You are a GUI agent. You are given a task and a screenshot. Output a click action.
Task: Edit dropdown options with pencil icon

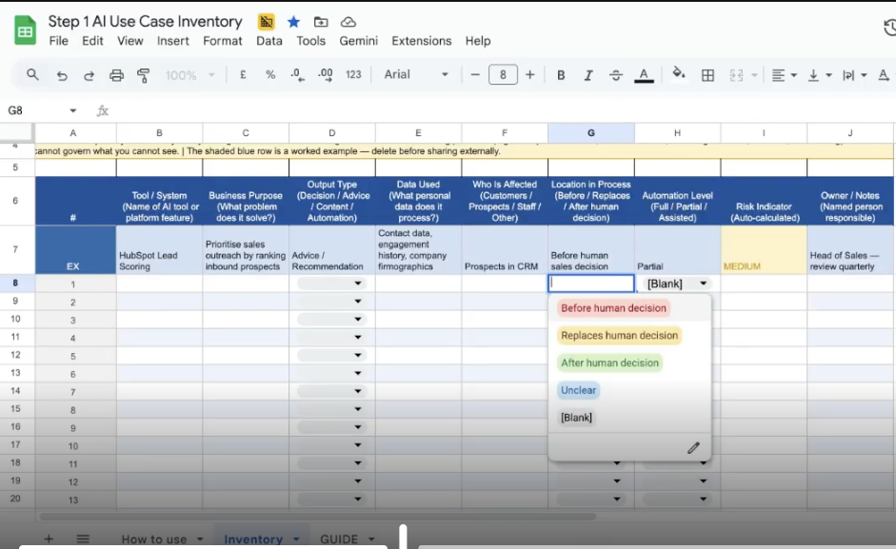pyautogui.click(x=693, y=448)
